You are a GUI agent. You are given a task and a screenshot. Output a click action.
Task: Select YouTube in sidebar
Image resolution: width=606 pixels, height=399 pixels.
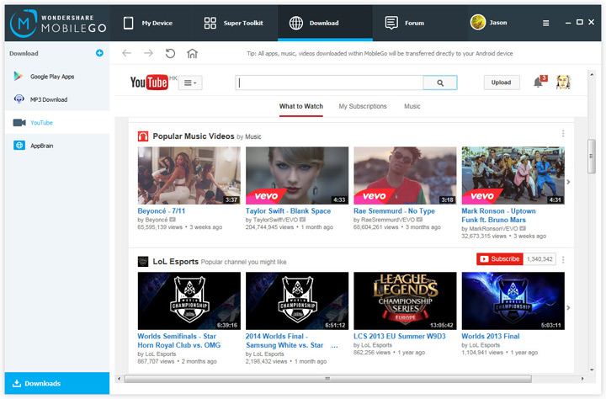(x=57, y=123)
